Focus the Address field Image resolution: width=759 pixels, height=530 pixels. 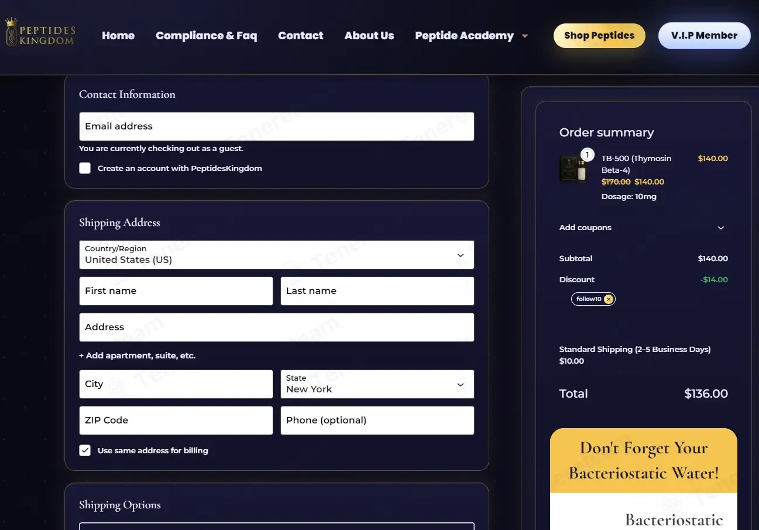coord(277,327)
